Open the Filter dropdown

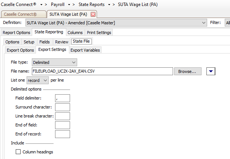pyautogui.click(x=227, y=23)
